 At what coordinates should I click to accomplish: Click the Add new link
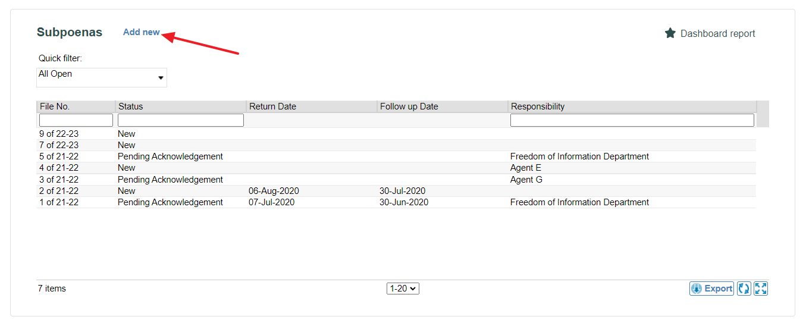click(142, 32)
